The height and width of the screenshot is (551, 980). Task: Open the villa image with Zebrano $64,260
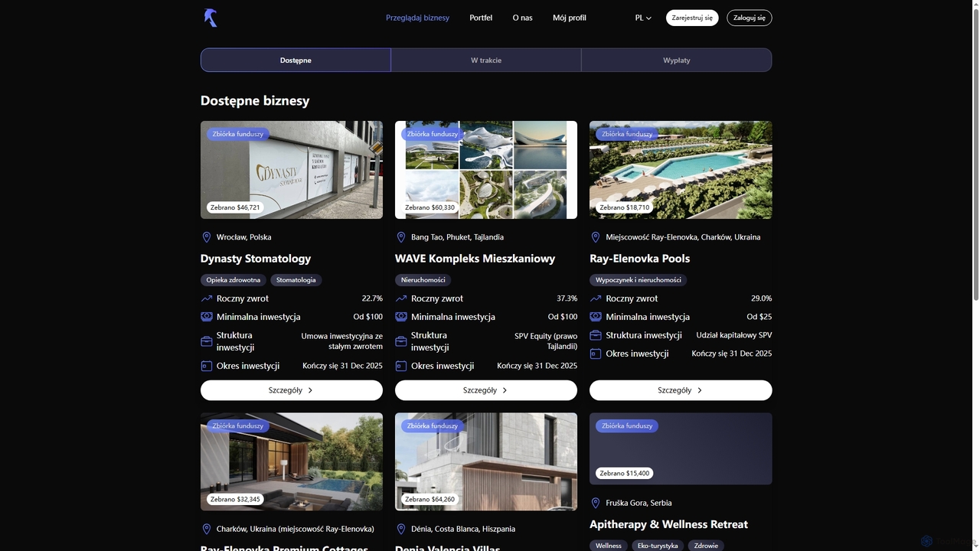(486, 461)
